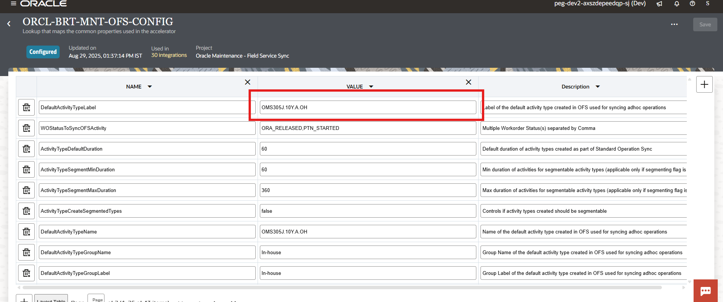This screenshot has height=302, width=723.
Task: Open the 30 integrations link
Action: (169, 55)
